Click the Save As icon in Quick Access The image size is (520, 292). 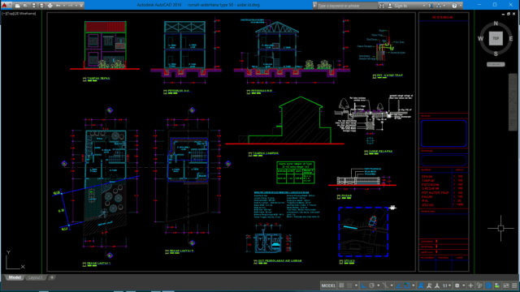click(41, 6)
